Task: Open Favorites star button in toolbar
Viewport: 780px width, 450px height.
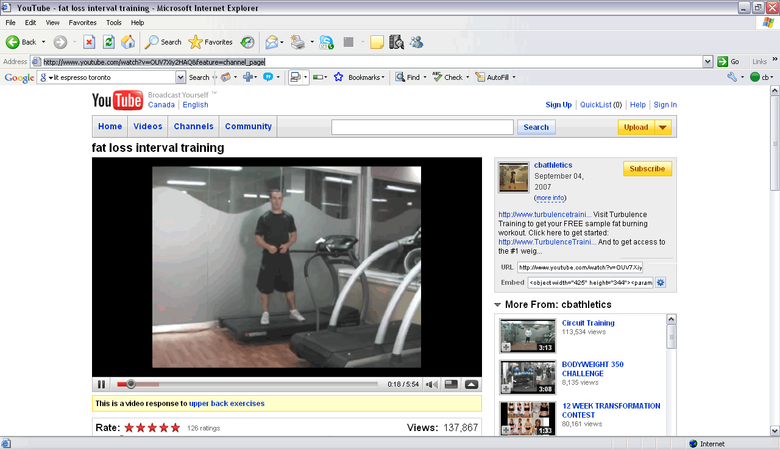Action: [x=211, y=42]
